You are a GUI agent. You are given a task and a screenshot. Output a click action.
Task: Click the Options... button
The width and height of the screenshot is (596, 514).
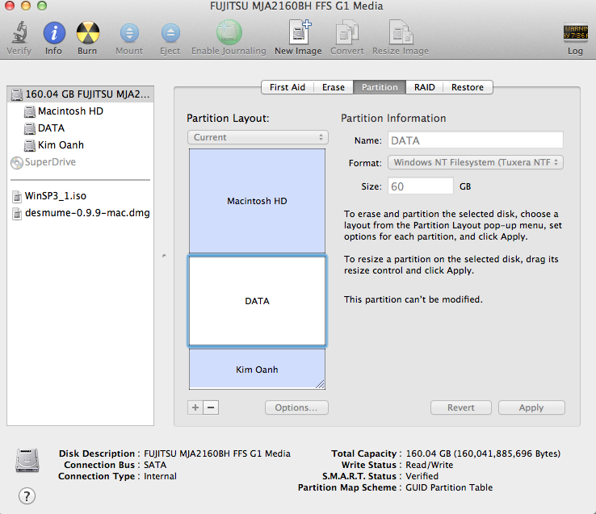tap(296, 407)
